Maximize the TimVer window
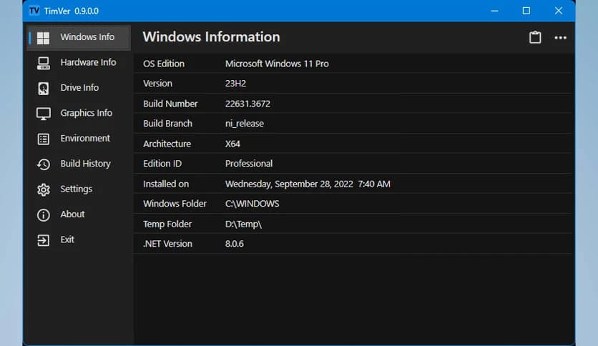598x346 pixels. pos(526,11)
